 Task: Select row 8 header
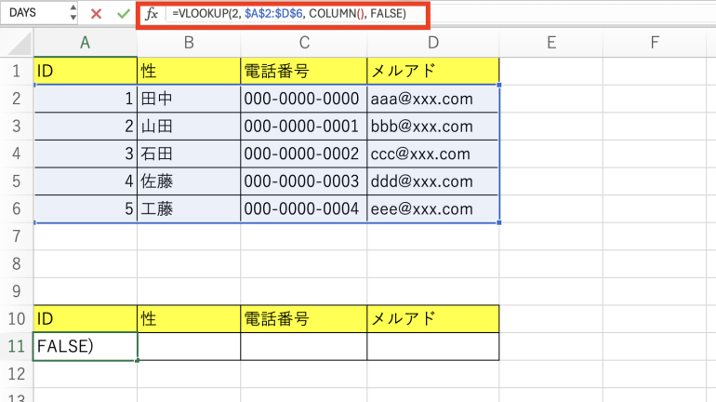[17, 263]
